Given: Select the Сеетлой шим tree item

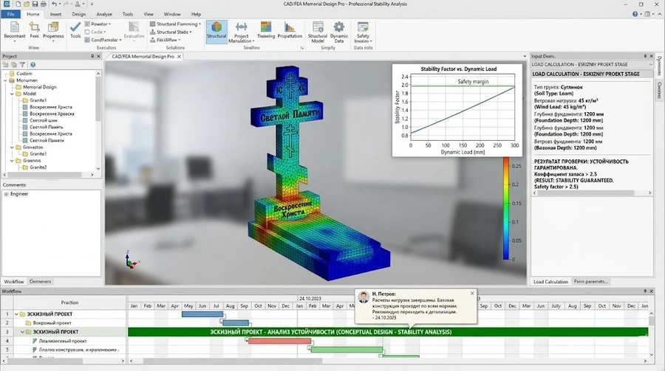Looking at the screenshot, I should click(x=40, y=120).
